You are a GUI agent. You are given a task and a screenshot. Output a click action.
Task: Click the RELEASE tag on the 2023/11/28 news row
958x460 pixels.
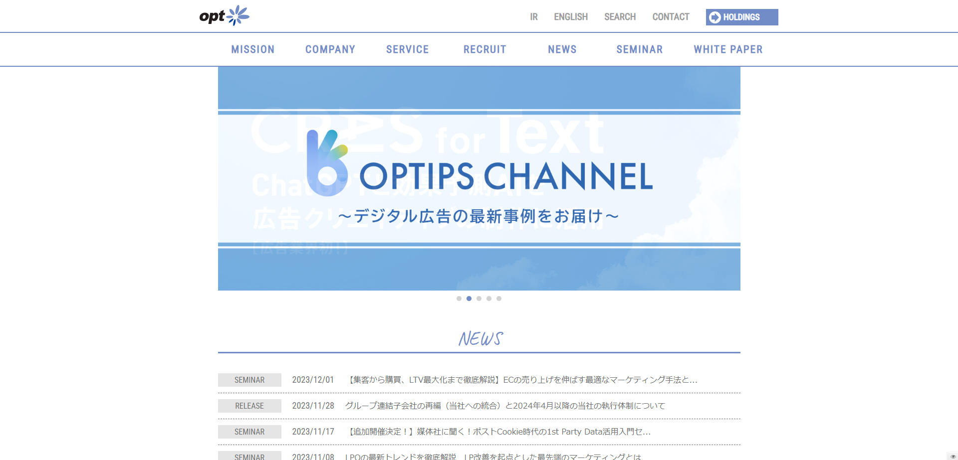249,406
